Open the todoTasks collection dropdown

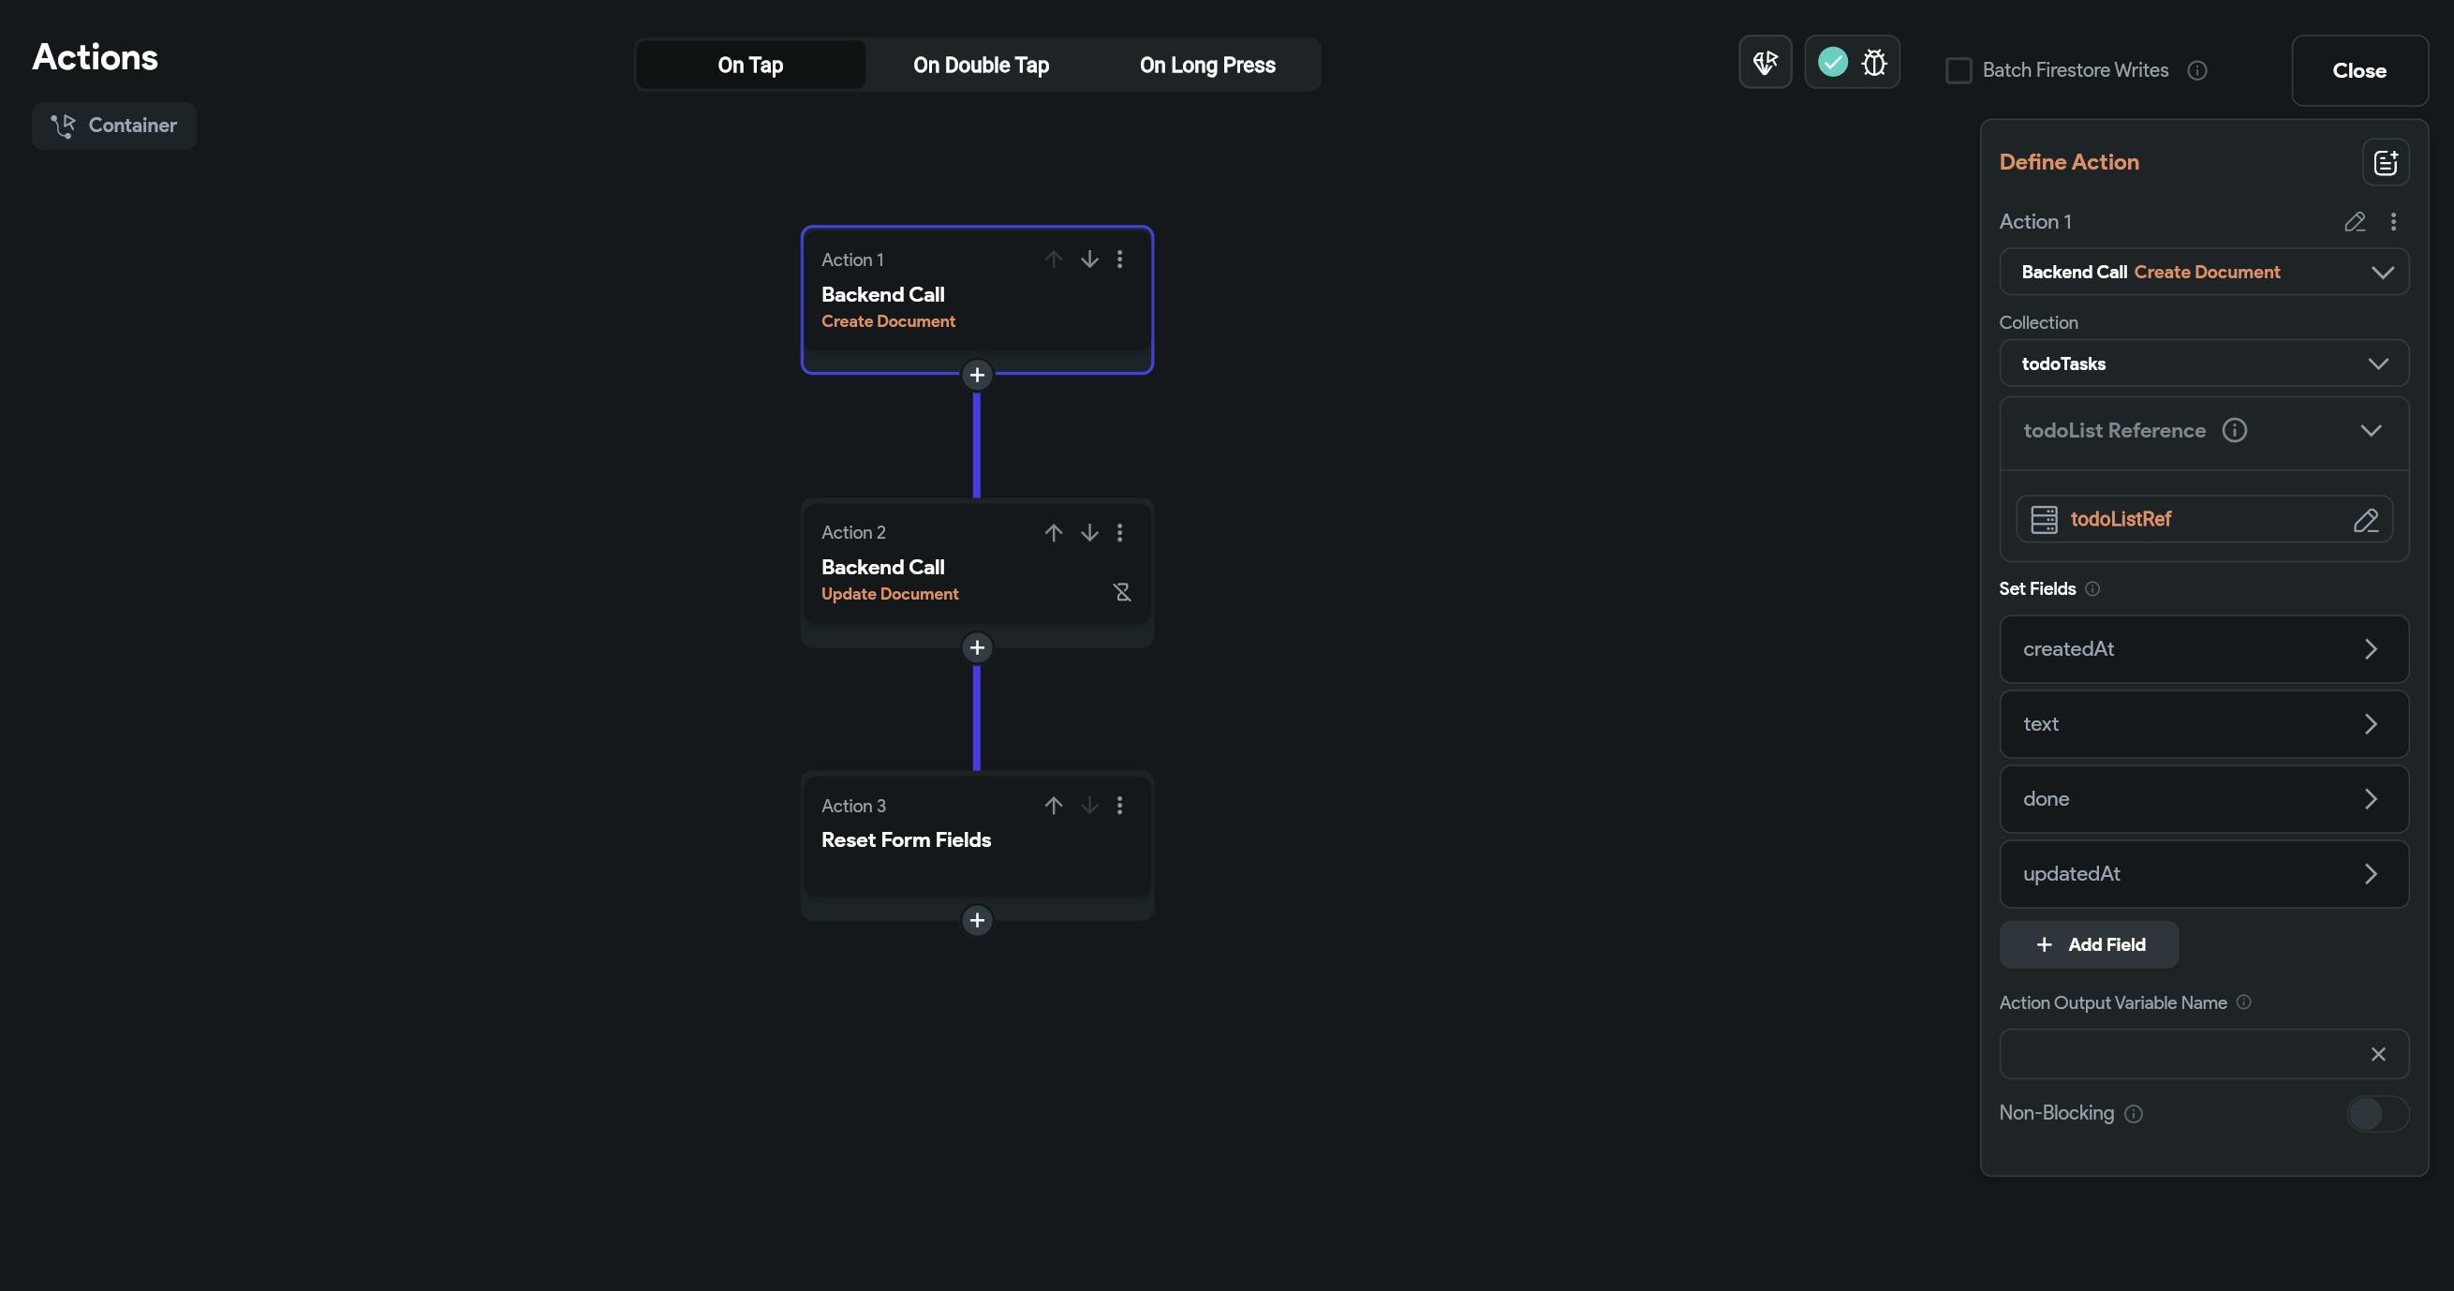[x=2202, y=364]
